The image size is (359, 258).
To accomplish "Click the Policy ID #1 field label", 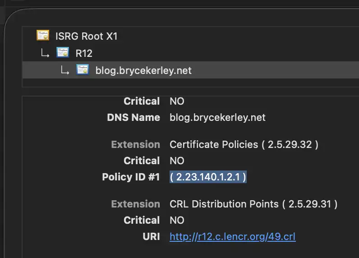I will pyautogui.click(x=131, y=177).
